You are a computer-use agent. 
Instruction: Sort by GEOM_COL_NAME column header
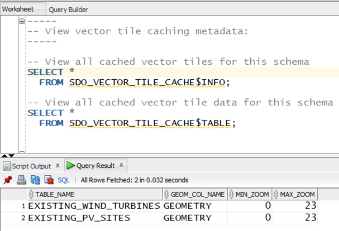click(195, 194)
